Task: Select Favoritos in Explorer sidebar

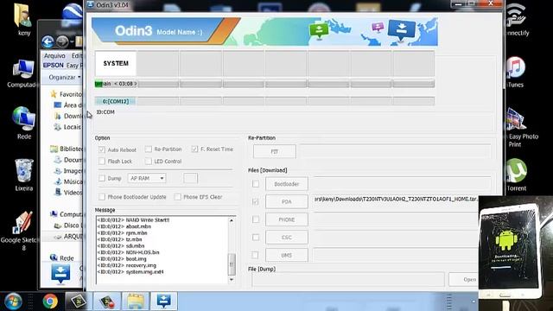Action: tap(67, 94)
